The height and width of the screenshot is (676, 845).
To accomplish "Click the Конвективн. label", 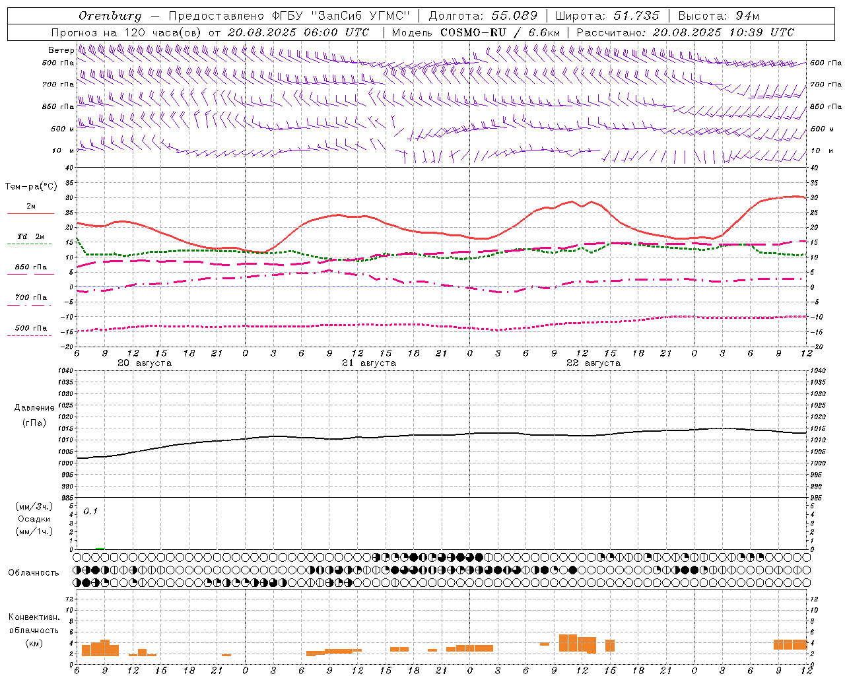I will 34,617.
